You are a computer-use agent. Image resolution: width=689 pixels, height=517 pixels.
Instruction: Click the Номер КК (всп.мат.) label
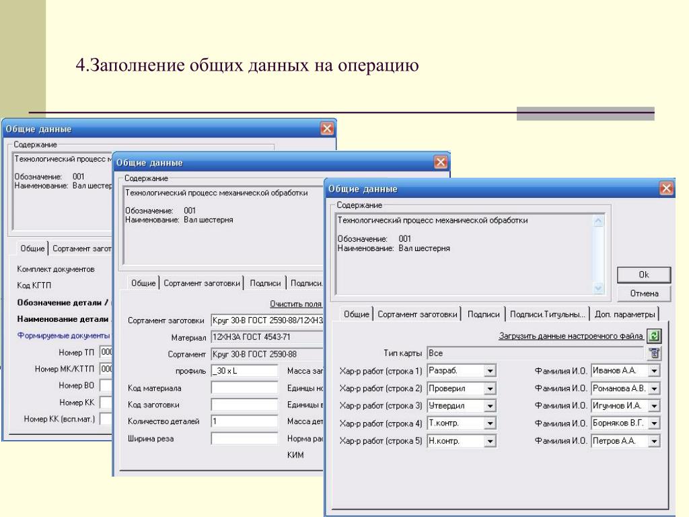coord(59,419)
